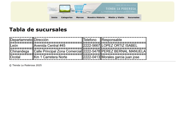Click the phone number 2222-5478
The image size is (185, 138).
91,51
